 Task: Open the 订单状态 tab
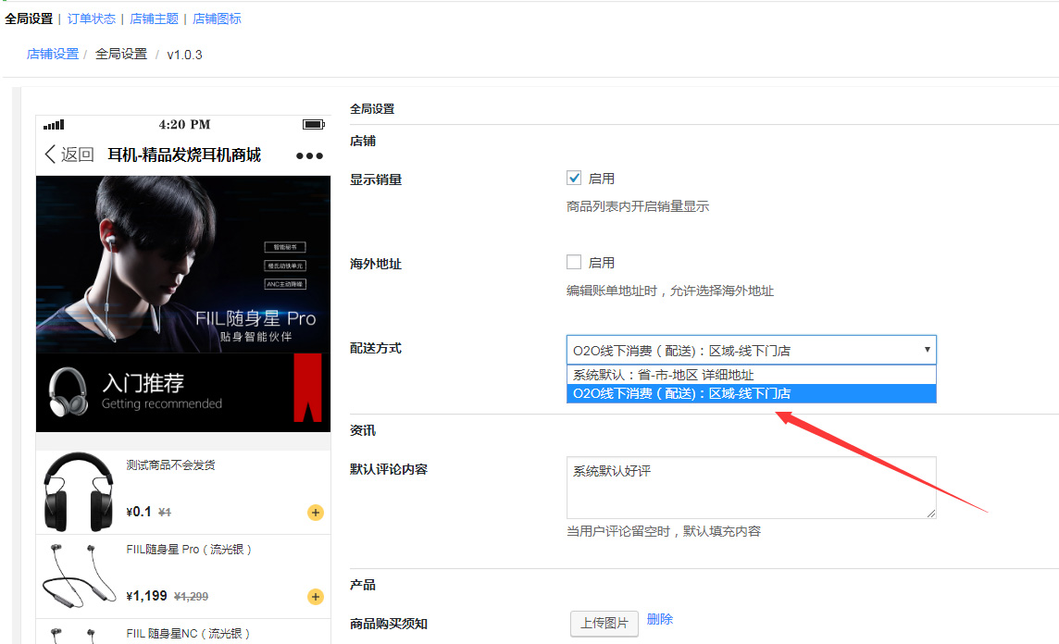pyautogui.click(x=91, y=19)
